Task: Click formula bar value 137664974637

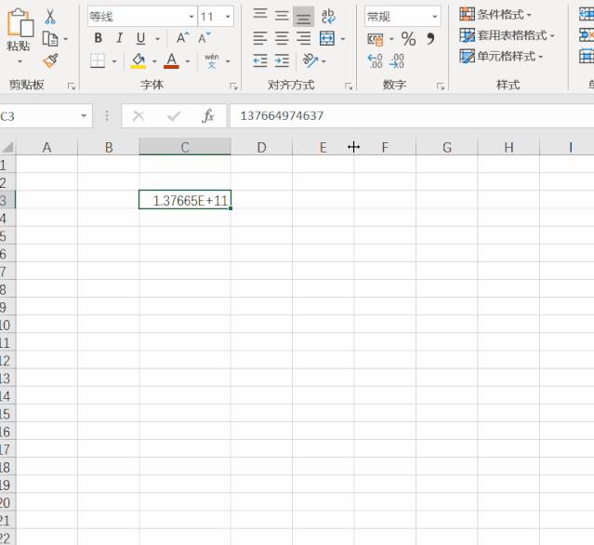Action: [282, 115]
